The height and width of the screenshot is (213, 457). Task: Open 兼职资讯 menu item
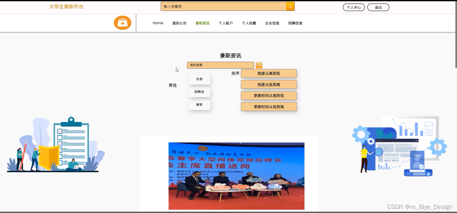[x=202, y=23]
